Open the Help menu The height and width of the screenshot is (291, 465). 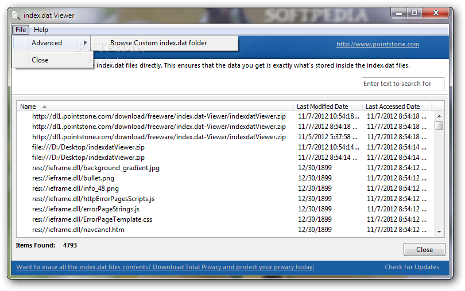click(x=41, y=30)
